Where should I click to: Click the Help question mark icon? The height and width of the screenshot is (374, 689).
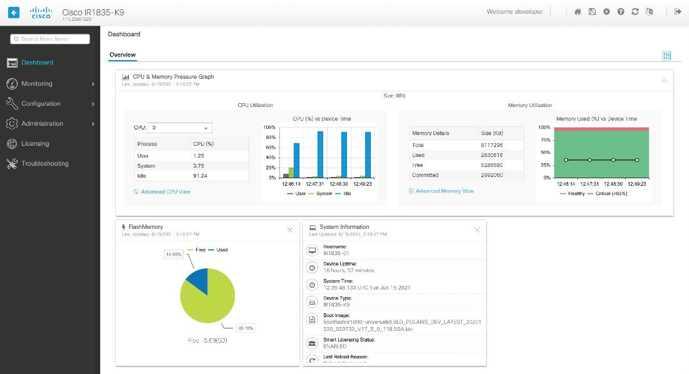[x=621, y=12]
